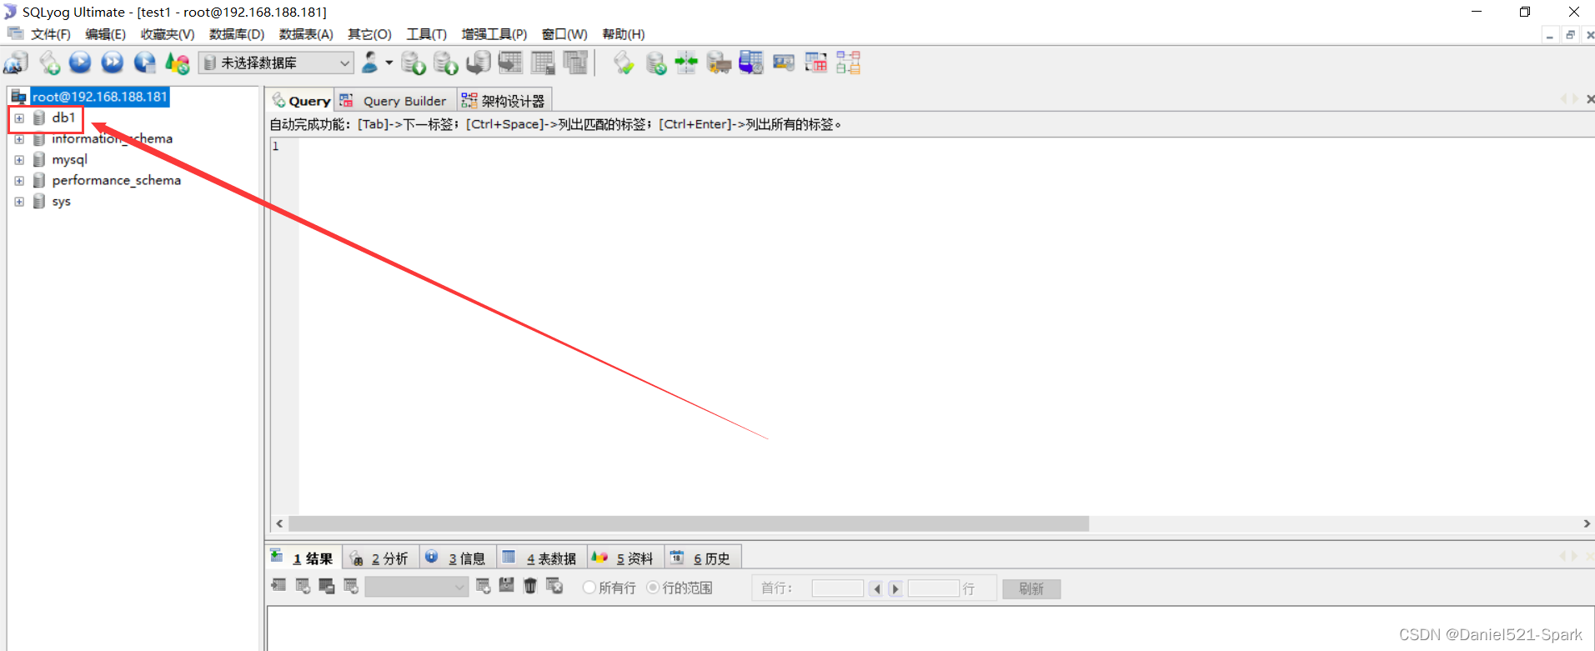Select the sys database in tree
The height and width of the screenshot is (651, 1595).
click(x=61, y=202)
